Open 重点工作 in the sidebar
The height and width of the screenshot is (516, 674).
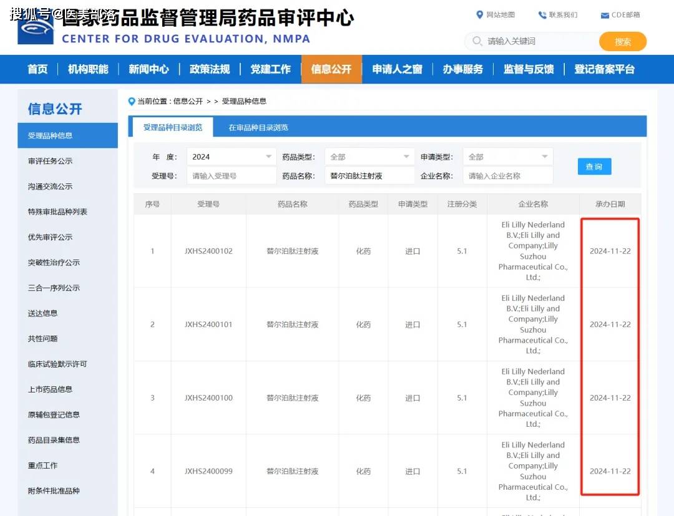tap(42, 465)
